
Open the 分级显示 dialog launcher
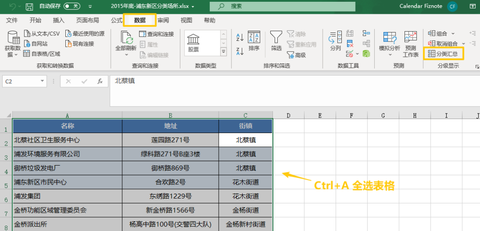click(x=477, y=66)
